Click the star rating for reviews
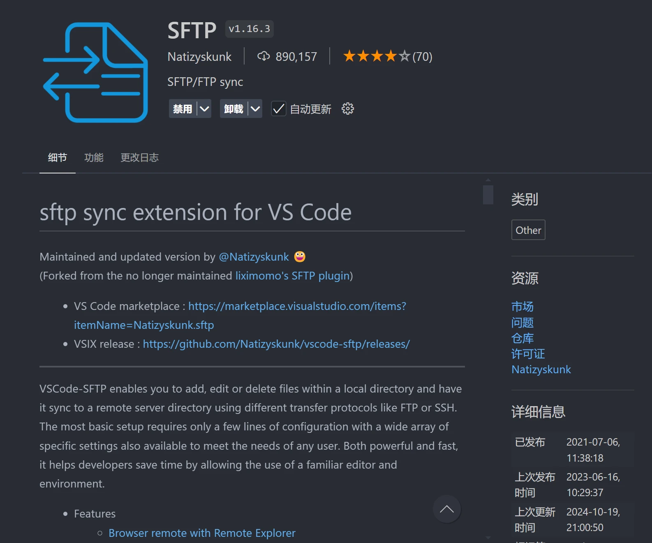652x543 pixels. tap(376, 56)
